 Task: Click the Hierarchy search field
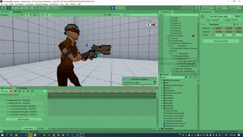click(x=182, y=15)
